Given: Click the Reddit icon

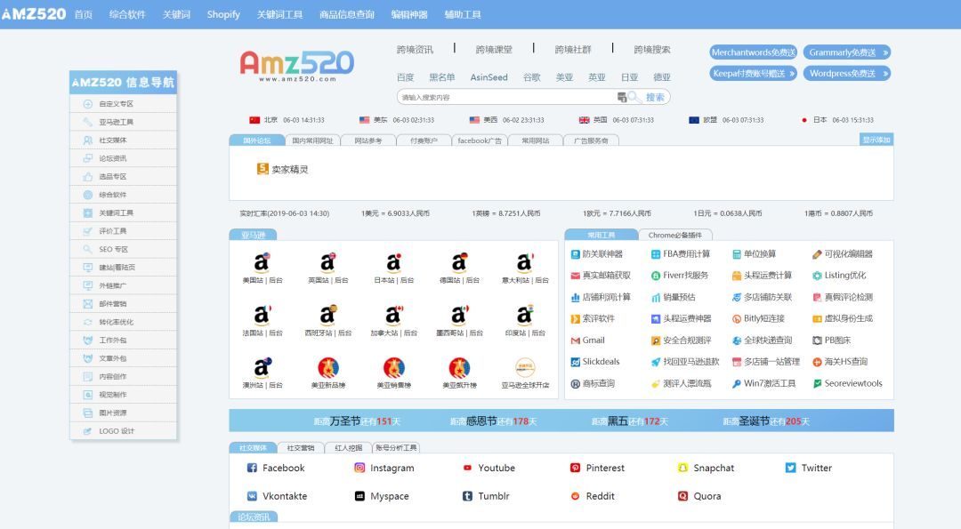Looking at the screenshot, I should click(x=576, y=496).
